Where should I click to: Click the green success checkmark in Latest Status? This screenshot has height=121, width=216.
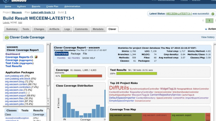click(x=213, y=14)
